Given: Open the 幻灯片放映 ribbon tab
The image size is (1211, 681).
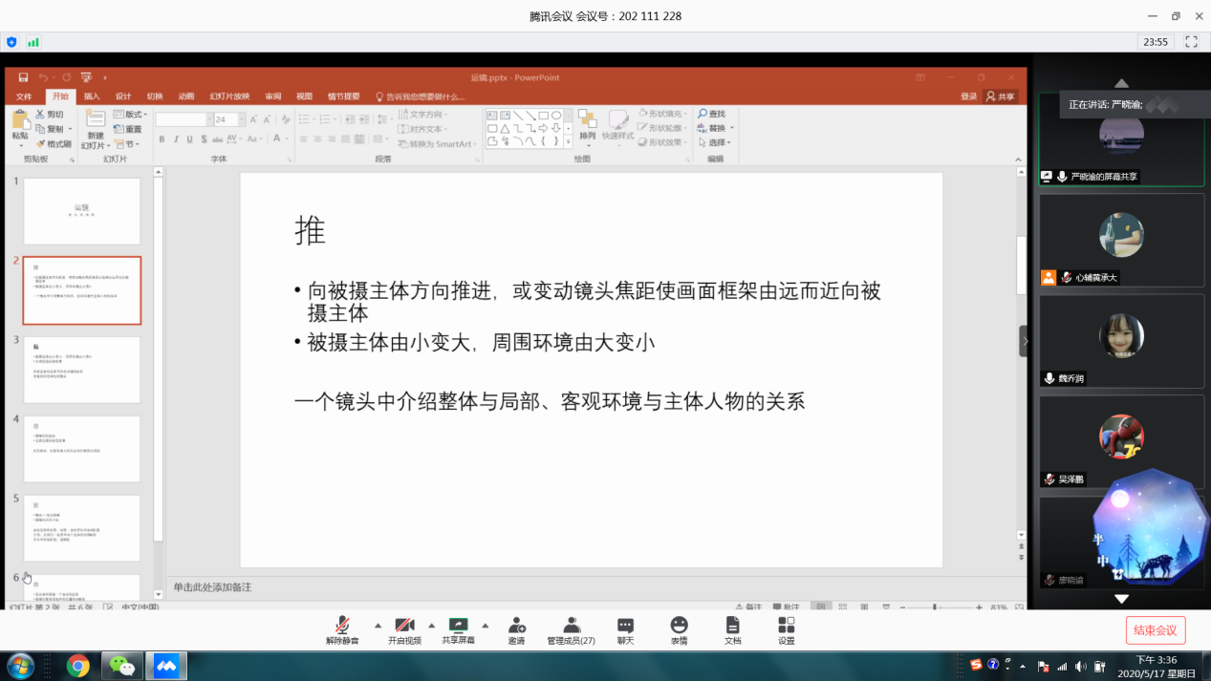Looking at the screenshot, I should click(x=229, y=96).
